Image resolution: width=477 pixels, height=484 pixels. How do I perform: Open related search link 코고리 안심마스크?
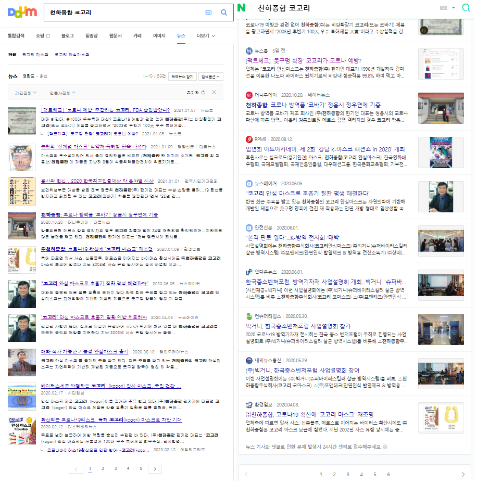pyautogui.click(x=72, y=55)
